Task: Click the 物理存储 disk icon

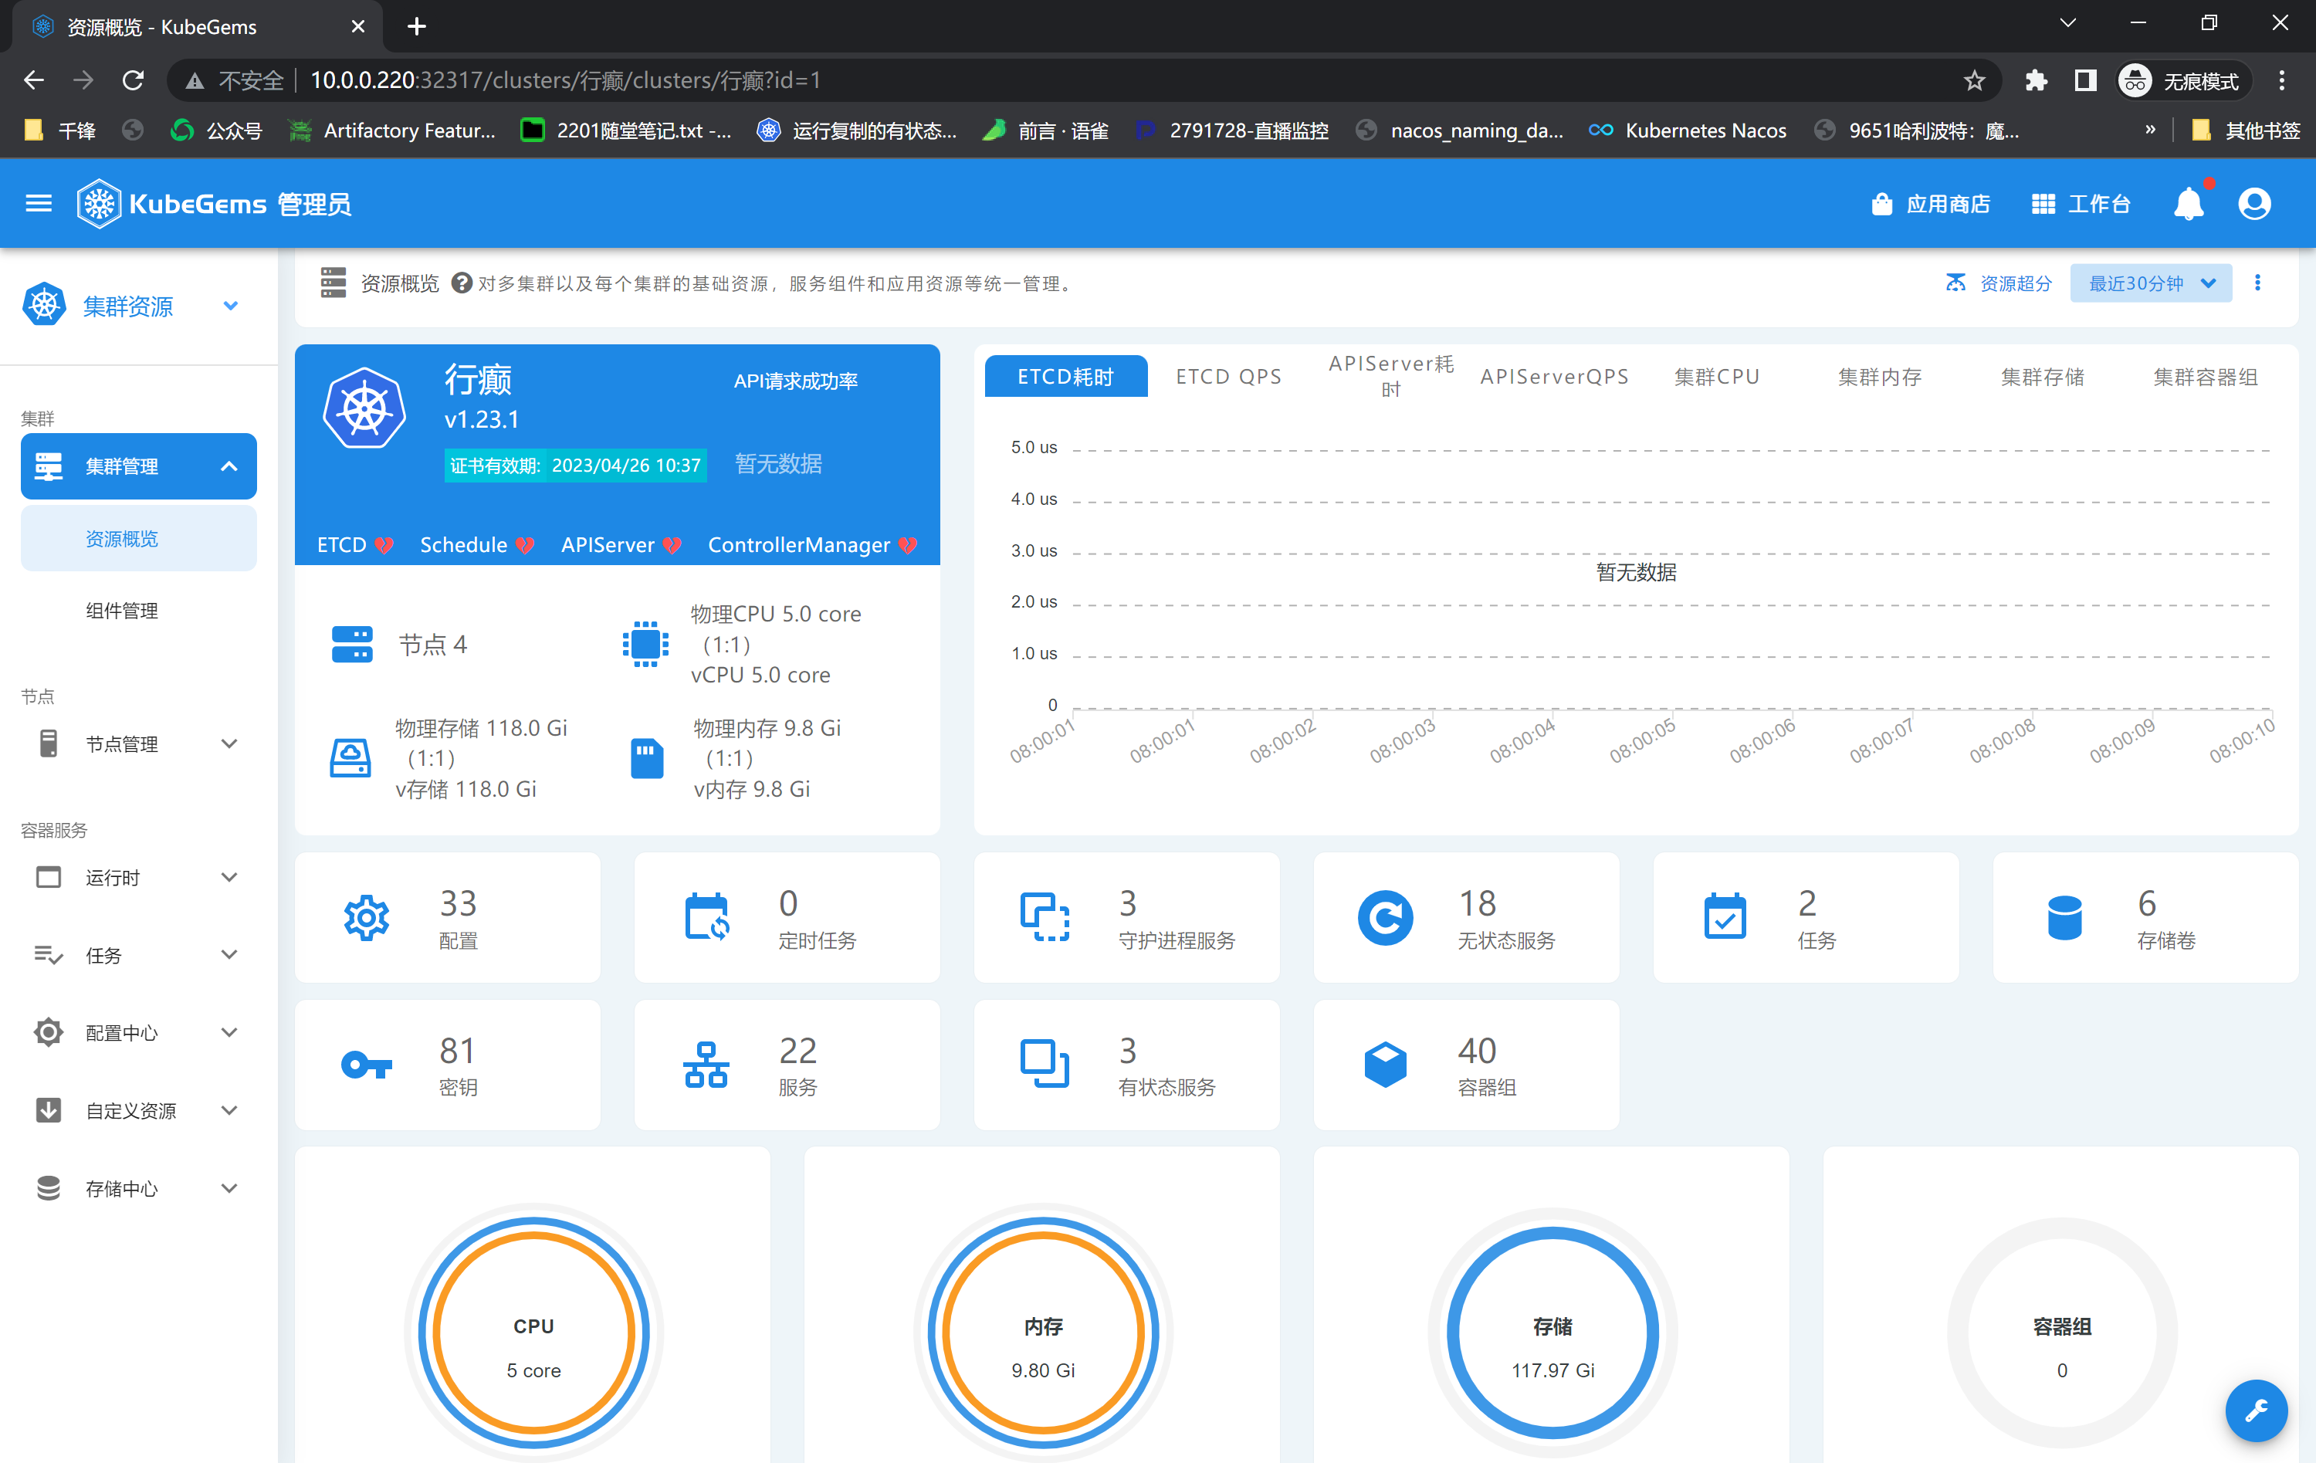Action: pyautogui.click(x=350, y=758)
